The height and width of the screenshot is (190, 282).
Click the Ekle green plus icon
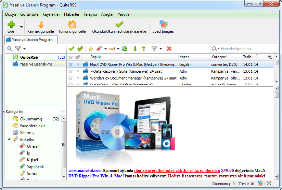pyautogui.click(x=12, y=25)
